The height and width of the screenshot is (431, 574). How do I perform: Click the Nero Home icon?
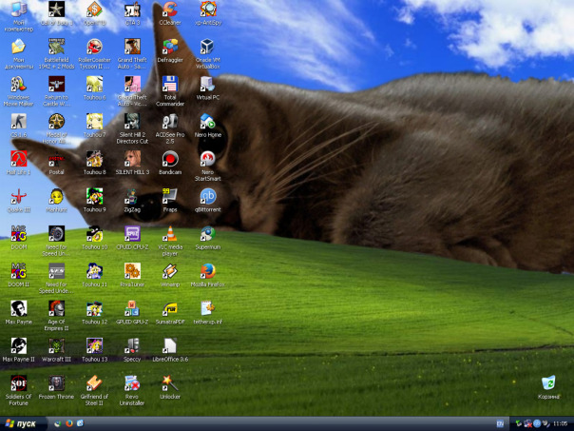[207, 122]
